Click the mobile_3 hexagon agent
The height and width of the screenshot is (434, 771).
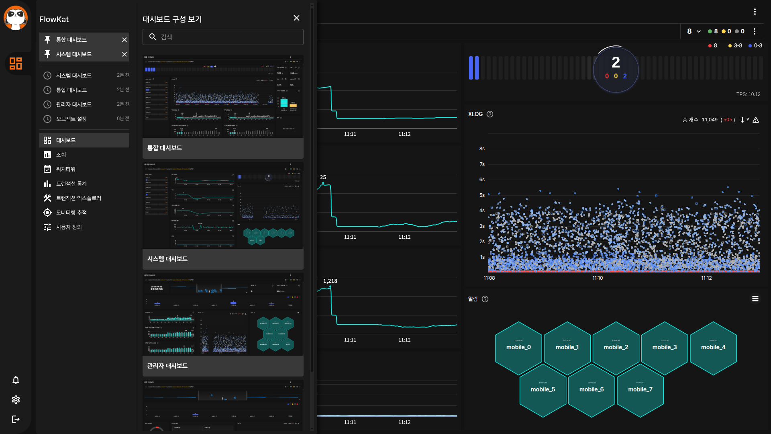pyautogui.click(x=665, y=348)
